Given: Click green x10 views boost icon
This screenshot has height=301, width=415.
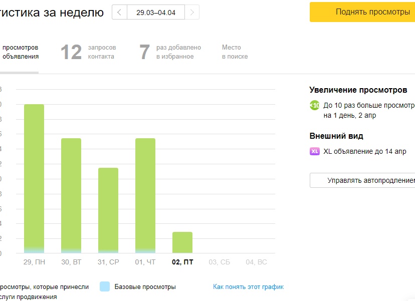Looking at the screenshot, I should click(315, 105).
